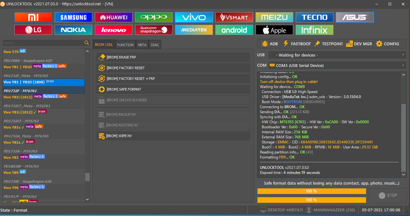
Task: Select the Tecno brand logo
Action: pos(315,17)
